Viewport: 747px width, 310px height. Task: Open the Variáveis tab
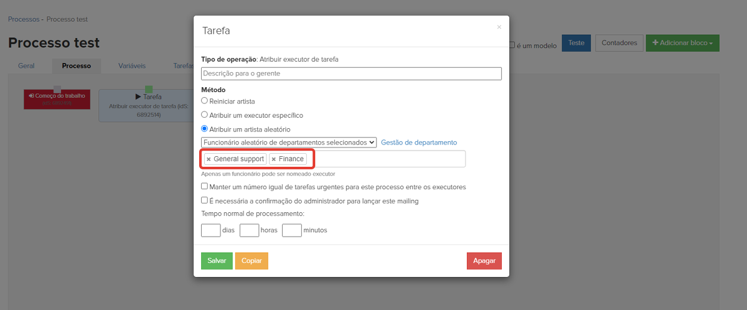[x=132, y=65]
